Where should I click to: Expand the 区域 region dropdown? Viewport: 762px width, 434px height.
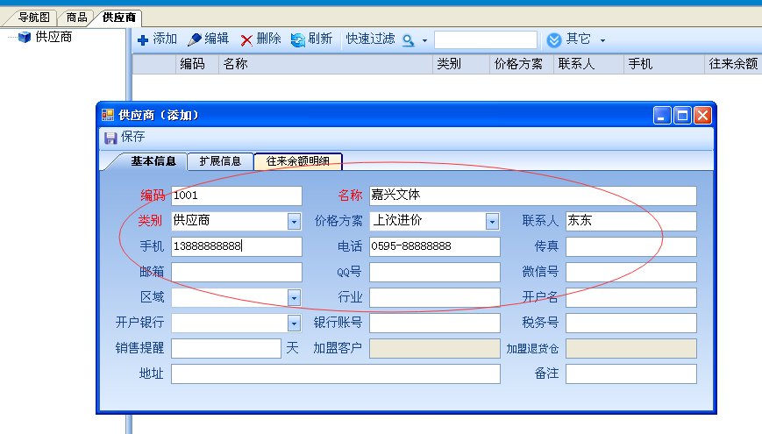tap(294, 297)
